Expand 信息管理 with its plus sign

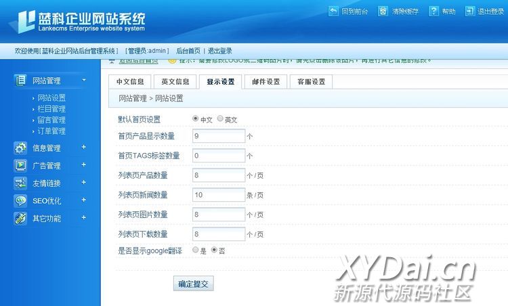83,147
